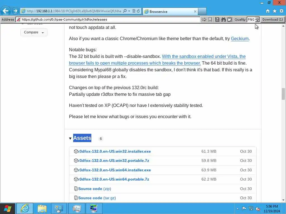Click zip file icon beside Source code (zip)

[76, 189]
